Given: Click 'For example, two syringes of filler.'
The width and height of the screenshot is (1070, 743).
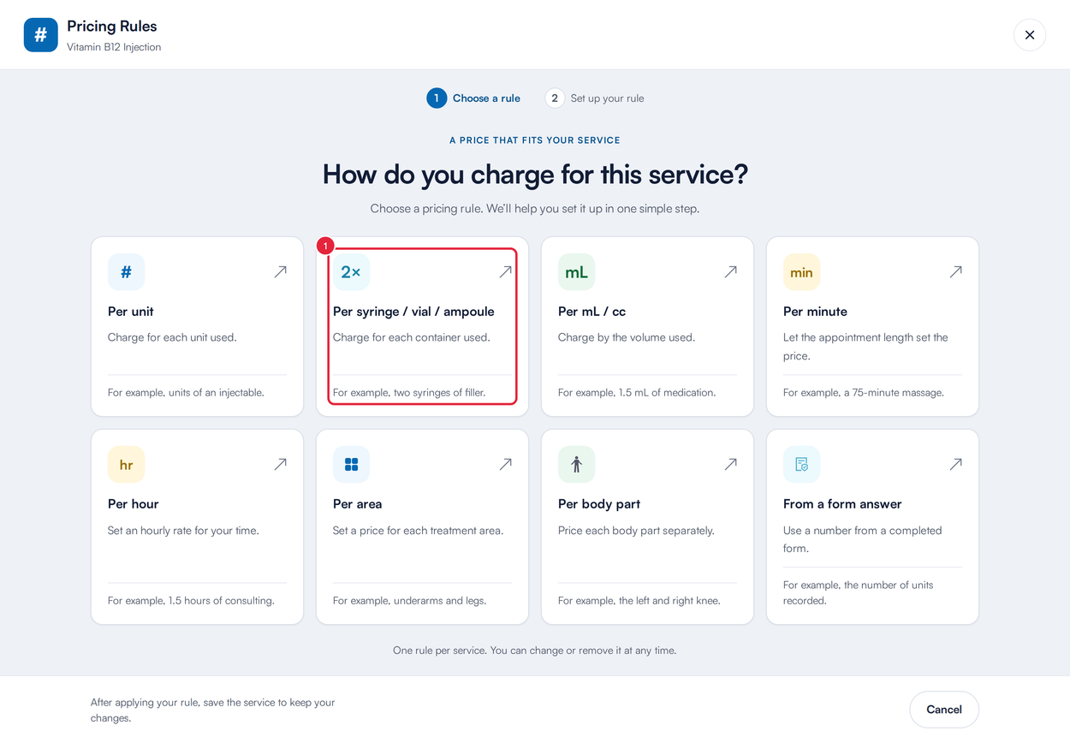Looking at the screenshot, I should click(409, 393).
